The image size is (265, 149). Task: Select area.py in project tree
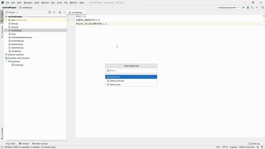pyautogui.click(x=14, y=24)
